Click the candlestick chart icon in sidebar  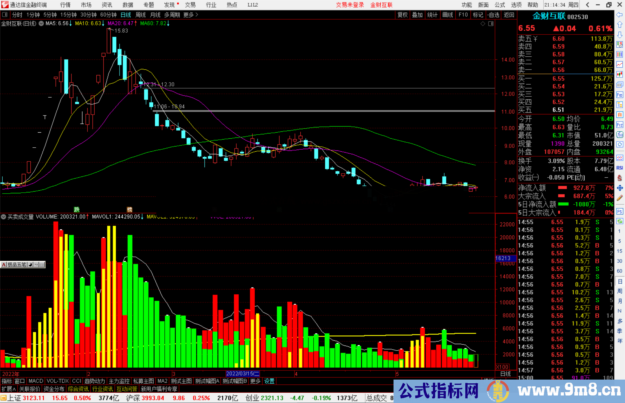point(620,75)
